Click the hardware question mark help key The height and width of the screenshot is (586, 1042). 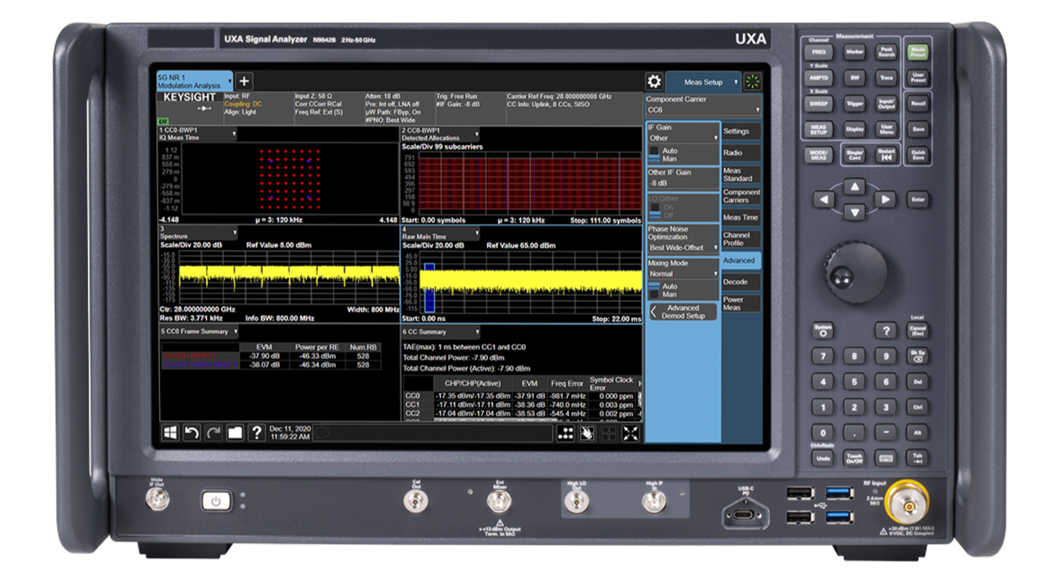click(886, 331)
